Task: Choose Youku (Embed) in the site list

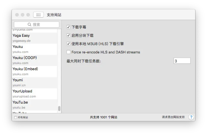Action: coord(34,72)
